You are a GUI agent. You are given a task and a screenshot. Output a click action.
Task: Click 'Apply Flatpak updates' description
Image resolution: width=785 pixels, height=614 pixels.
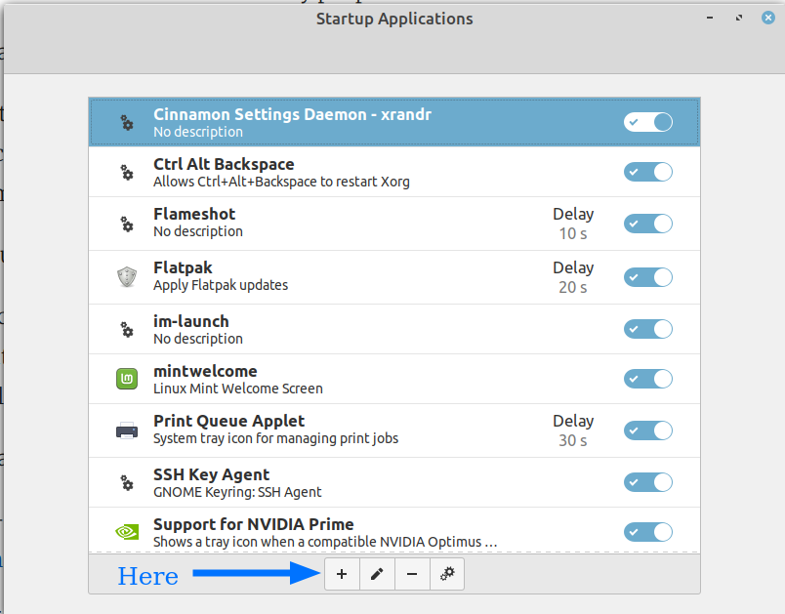(x=221, y=285)
